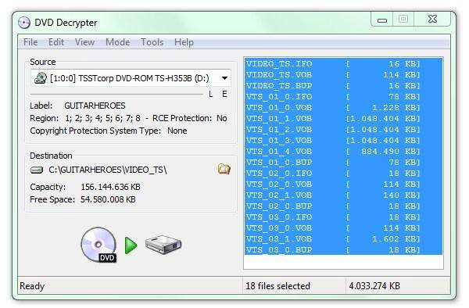Click the destination path C:\GUITARHEROES\VIDEO_TS\
This screenshot has height=308, width=469.
click(x=108, y=170)
